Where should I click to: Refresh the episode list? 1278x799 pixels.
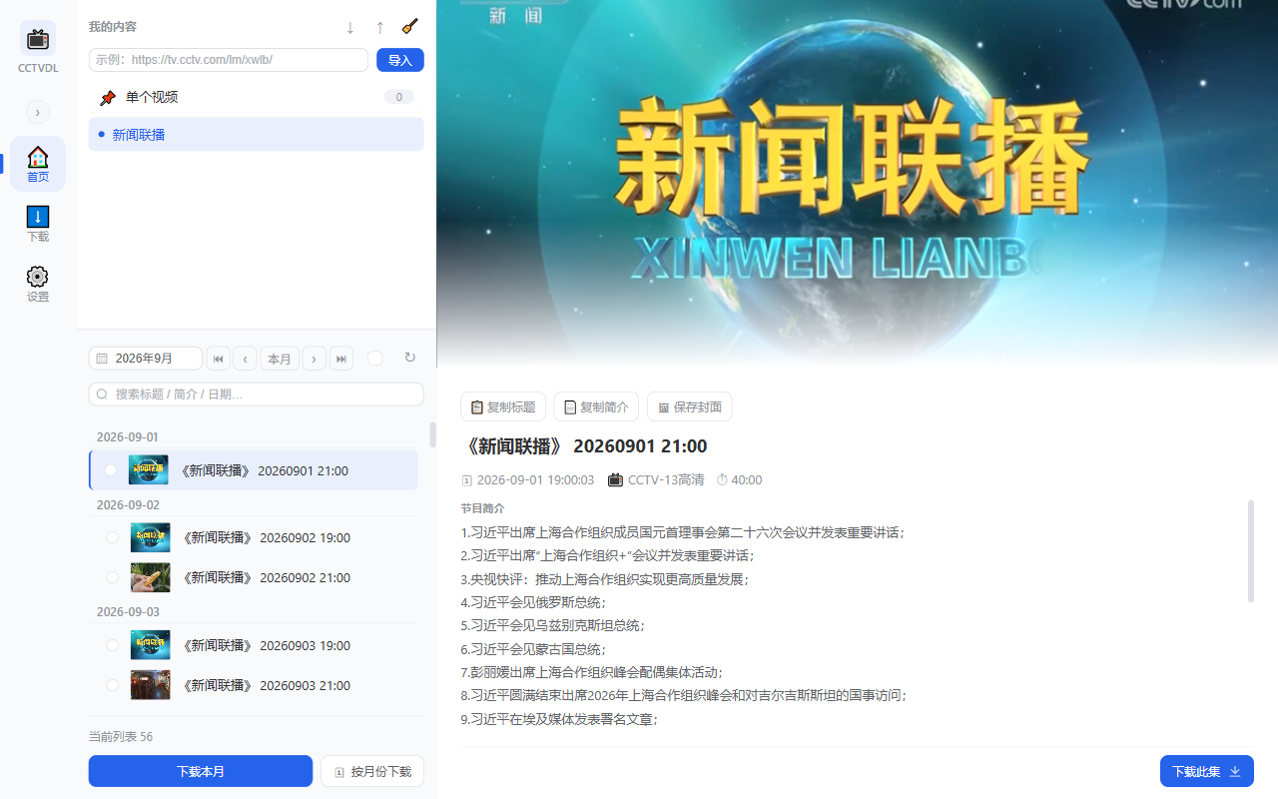tap(409, 358)
